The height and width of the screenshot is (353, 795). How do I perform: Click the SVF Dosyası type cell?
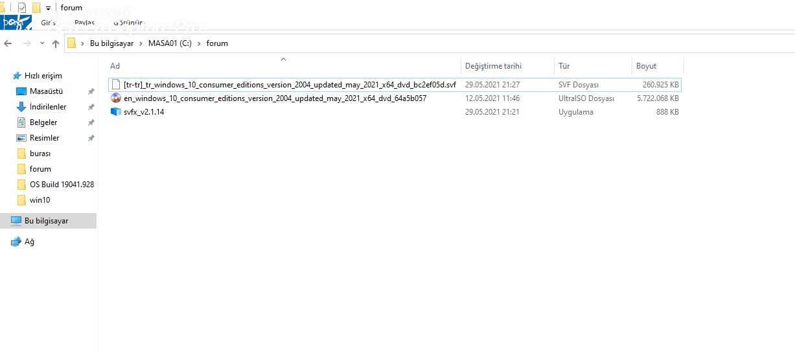579,85
